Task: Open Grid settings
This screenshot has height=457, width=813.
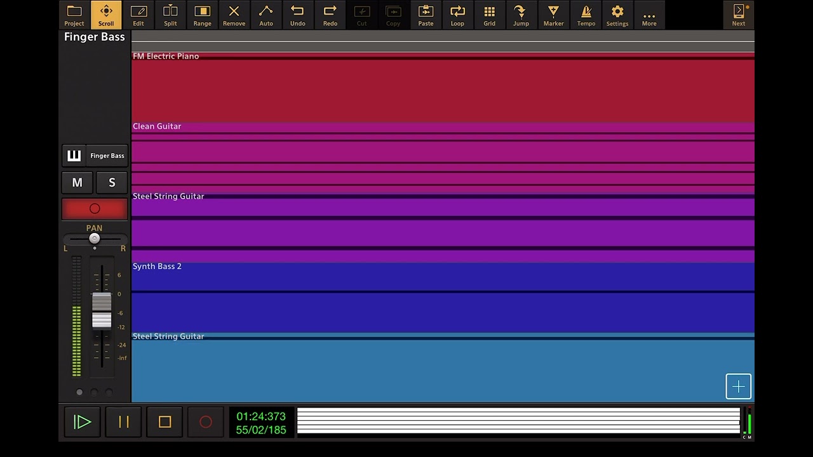Action: [x=489, y=15]
